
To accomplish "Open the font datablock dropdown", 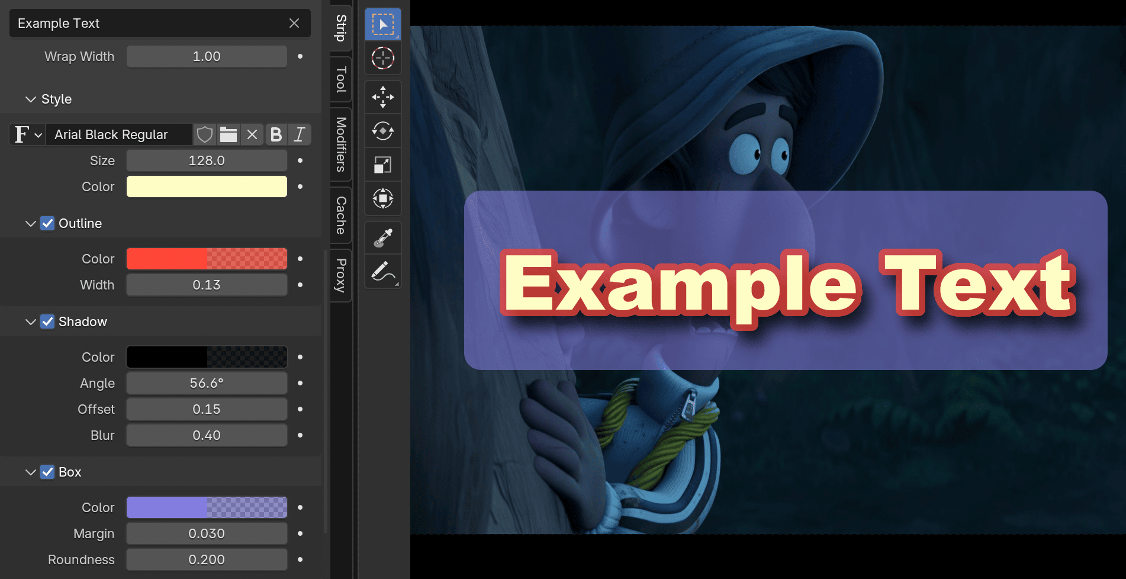I will (x=27, y=134).
